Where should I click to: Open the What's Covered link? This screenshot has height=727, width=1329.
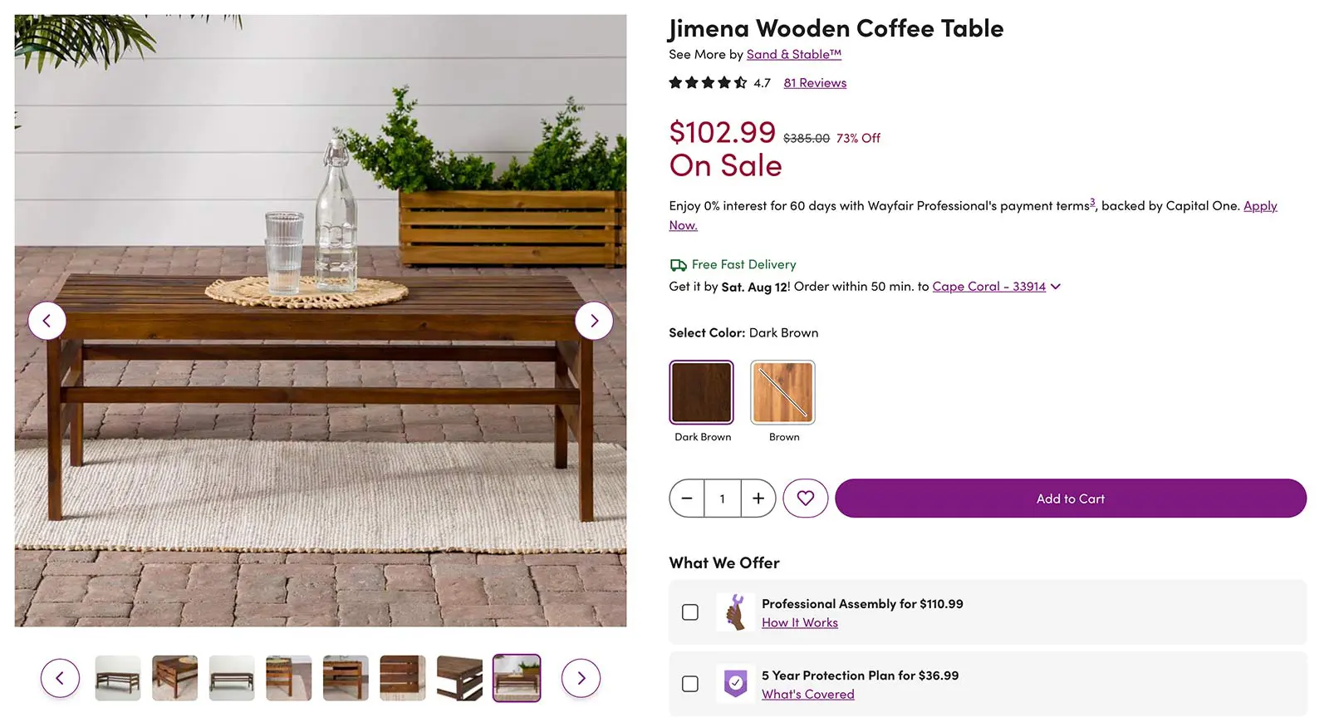tap(807, 695)
